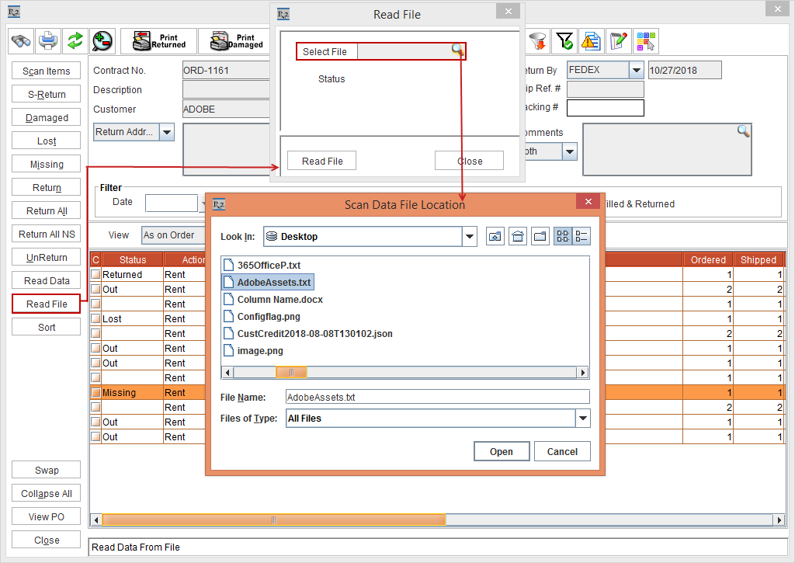
Task: Switch file dialog to Details view
Action: 581,237
